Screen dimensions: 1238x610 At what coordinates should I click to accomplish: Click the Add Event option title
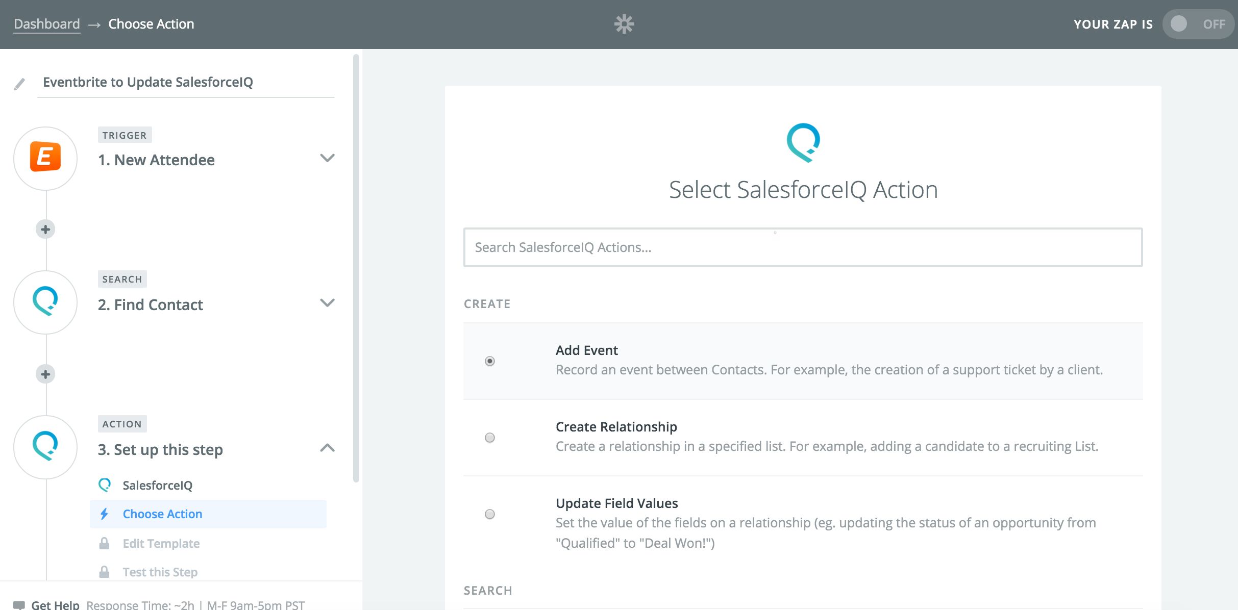[587, 350]
